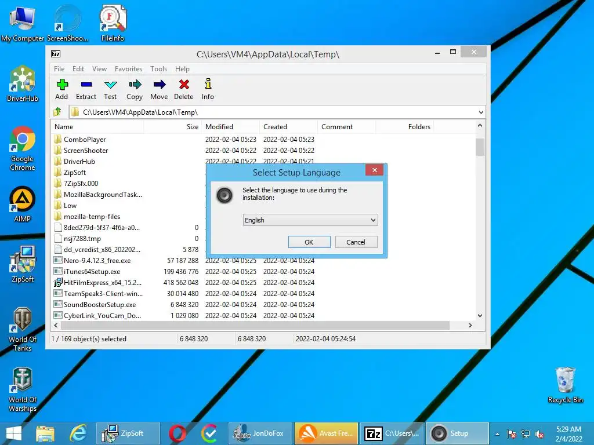Switch to the 7-Zip taskbar button
594x445 pixels.
coord(392,433)
